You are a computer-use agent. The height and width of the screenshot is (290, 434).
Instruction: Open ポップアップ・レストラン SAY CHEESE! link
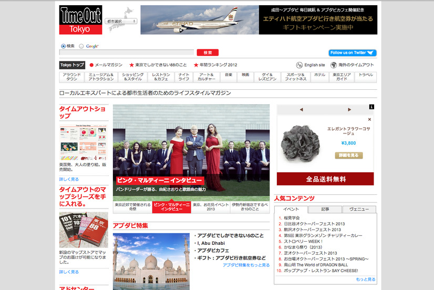tap(321, 271)
